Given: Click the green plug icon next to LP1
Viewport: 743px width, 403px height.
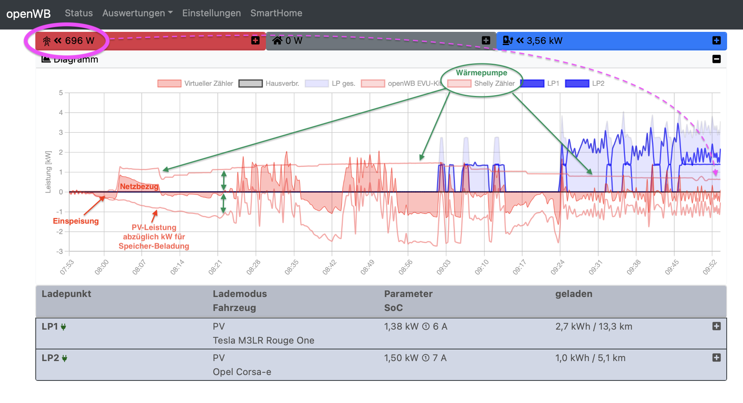Looking at the screenshot, I should pos(63,327).
